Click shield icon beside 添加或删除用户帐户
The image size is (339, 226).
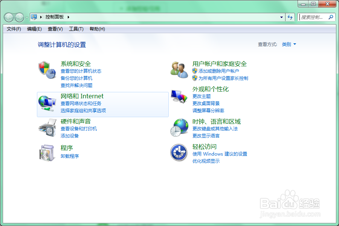tap(195, 71)
